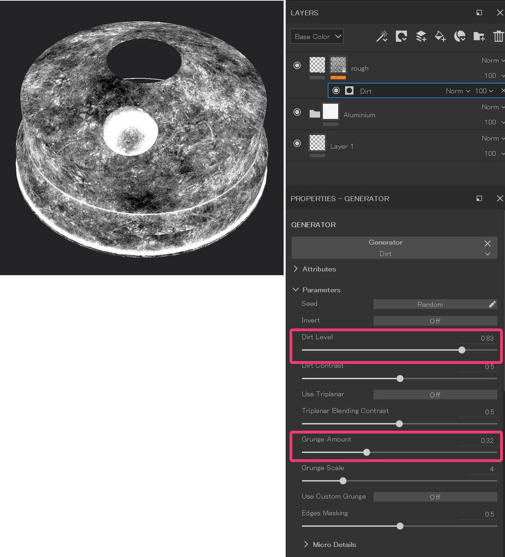Click the Dirt Contrast slider handle
The width and height of the screenshot is (505, 557).
pos(400,379)
